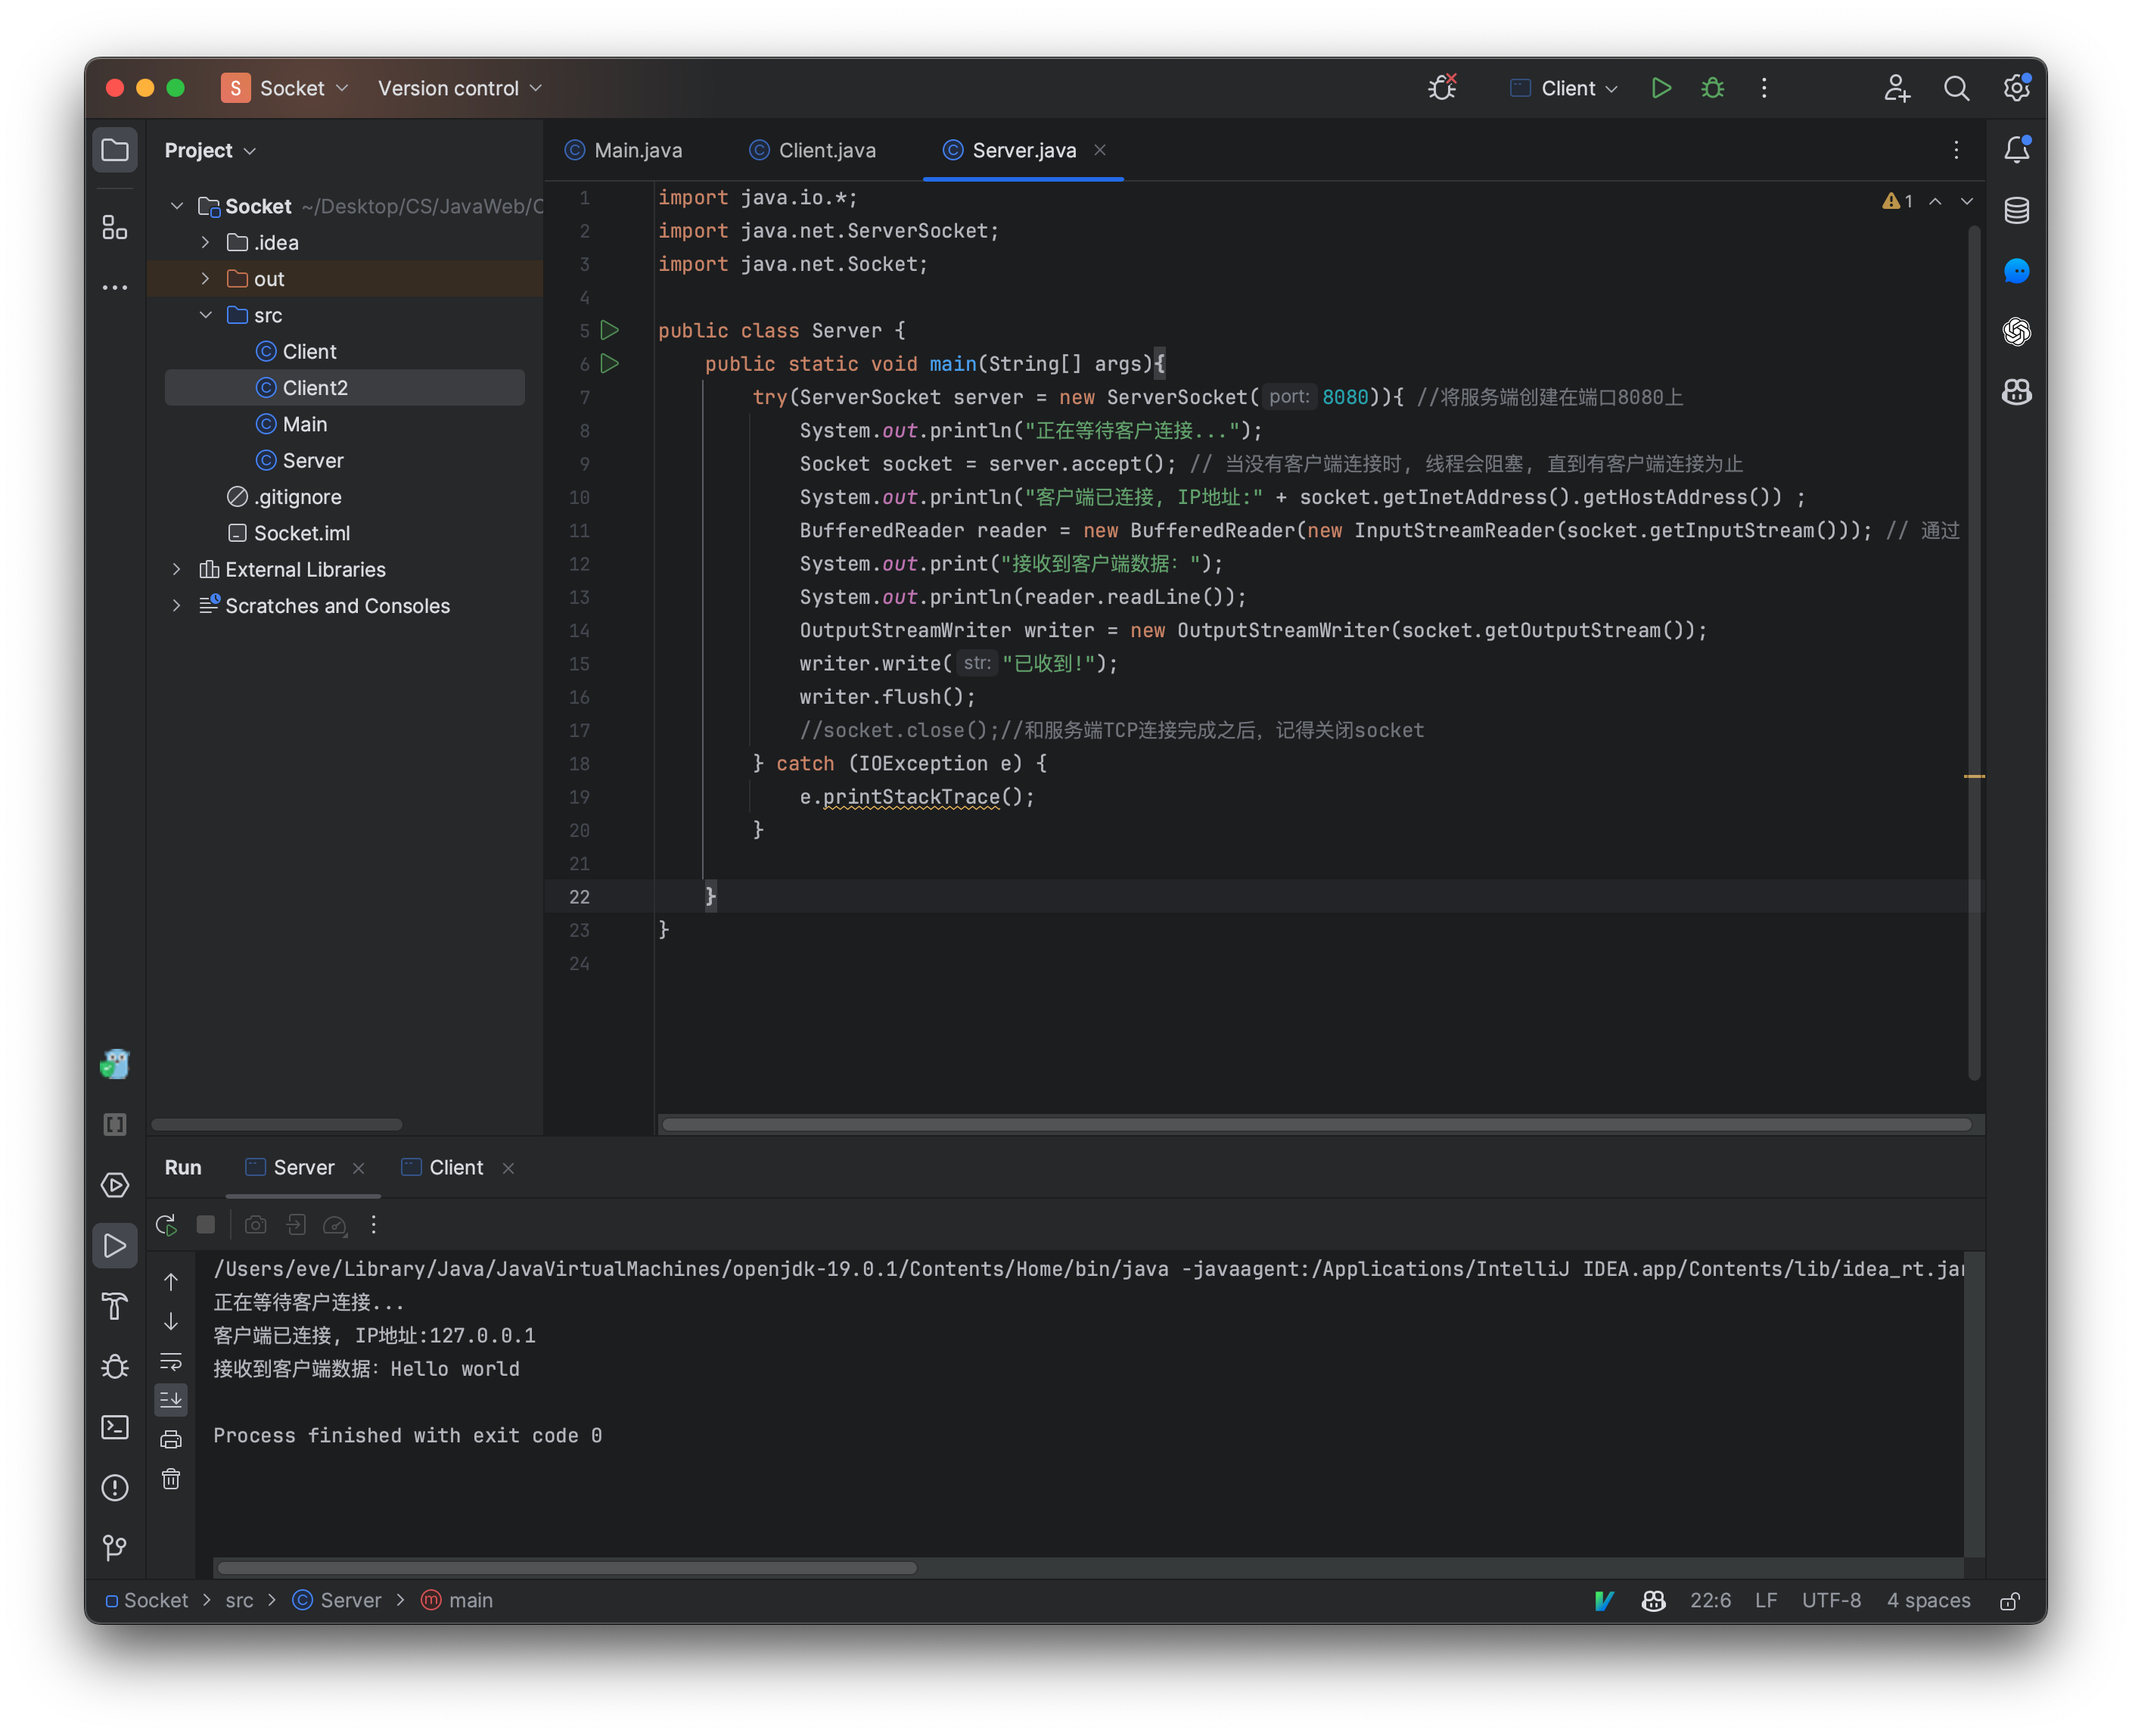Viewport: 2132px width, 1736px height.
Task: Select the Build hammer icon
Action: 115,1306
